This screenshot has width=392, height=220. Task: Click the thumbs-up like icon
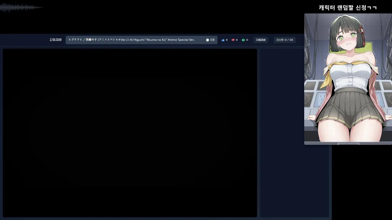pyautogui.click(x=223, y=40)
